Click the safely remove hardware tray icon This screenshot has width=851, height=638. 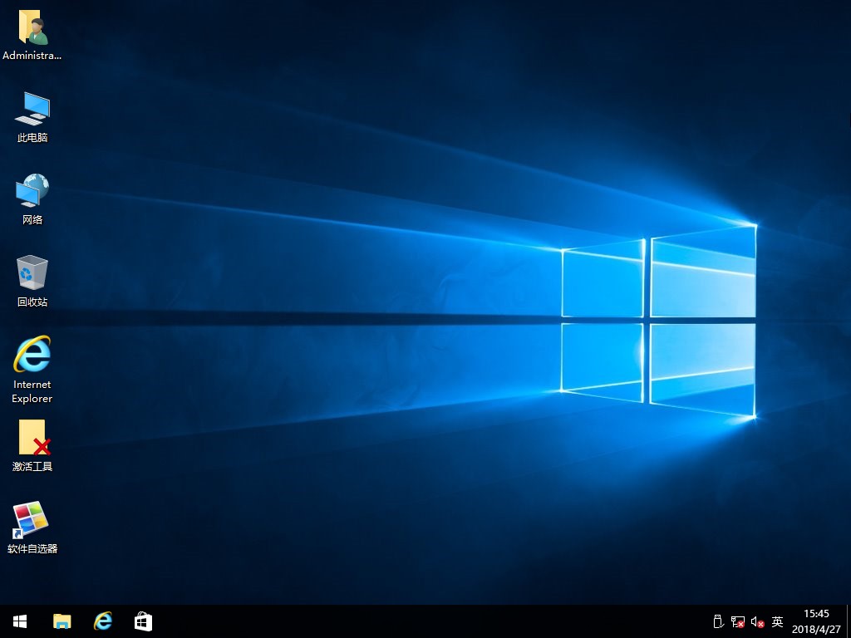718,621
